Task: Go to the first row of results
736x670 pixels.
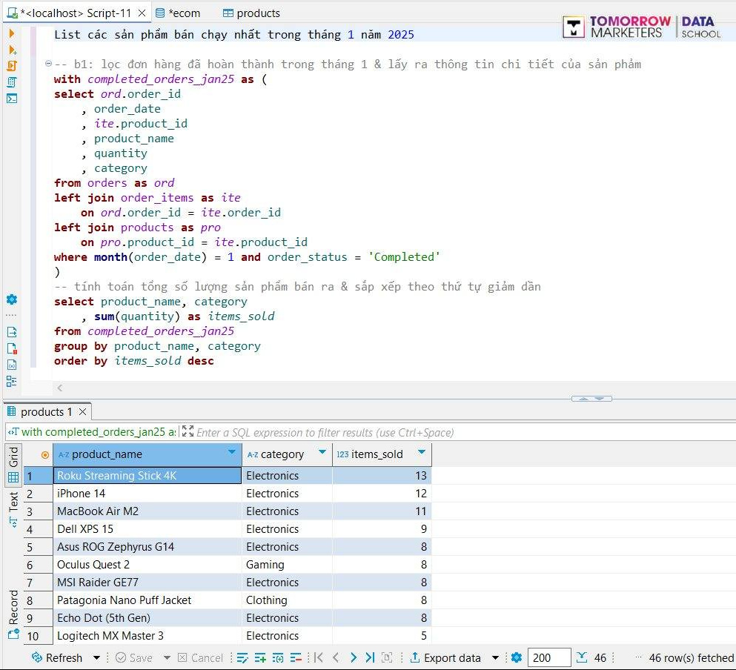Action: tap(318, 657)
